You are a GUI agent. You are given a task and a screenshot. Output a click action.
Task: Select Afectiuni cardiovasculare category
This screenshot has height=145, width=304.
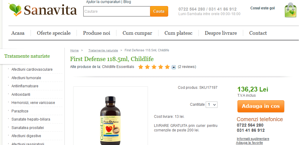(x=32, y=69)
